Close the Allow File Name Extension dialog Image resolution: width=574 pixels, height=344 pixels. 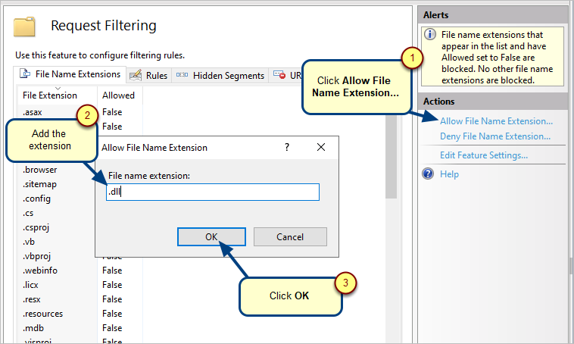click(x=321, y=147)
